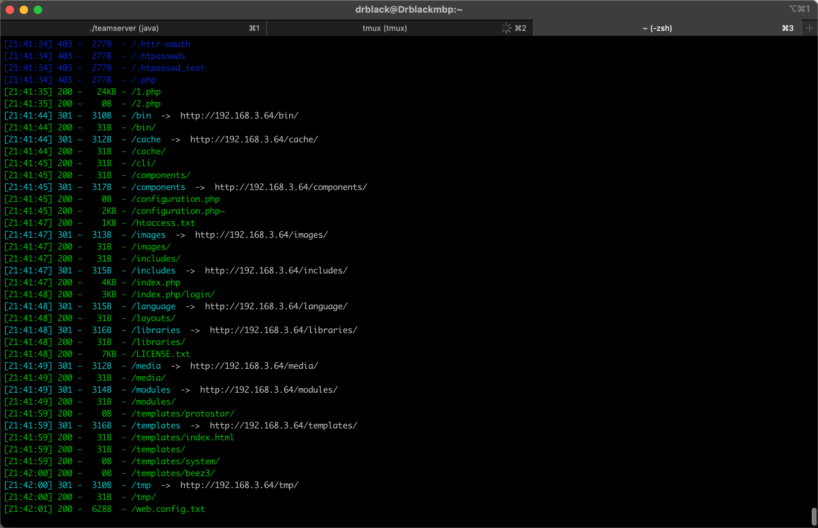Viewport: 818px width, 528px height.
Task: Click the /index.php/login/ path
Action: [173, 295]
